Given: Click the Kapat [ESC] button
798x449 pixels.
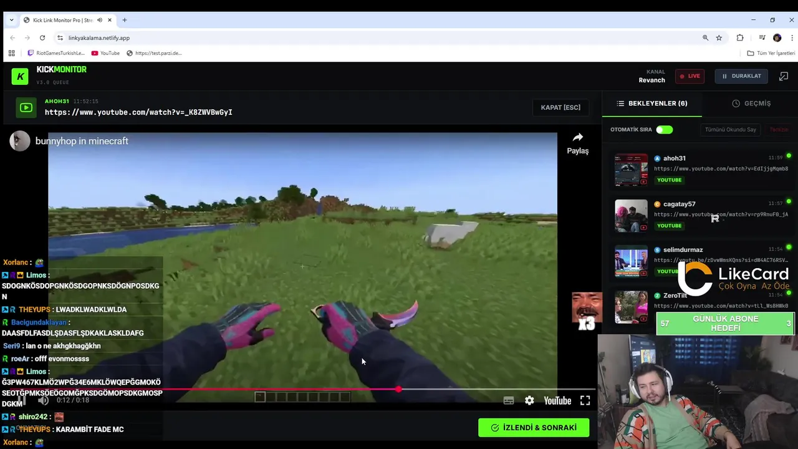Looking at the screenshot, I should (x=560, y=107).
